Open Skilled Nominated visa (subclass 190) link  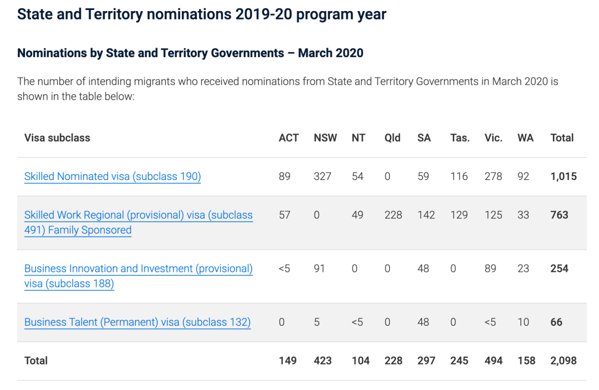(113, 177)
